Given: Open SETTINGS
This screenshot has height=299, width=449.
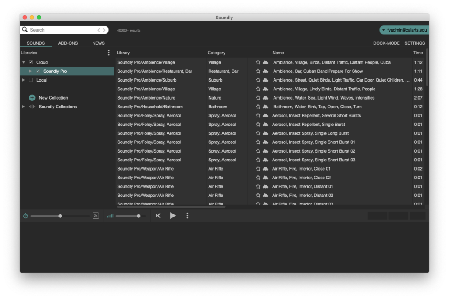Looking at the screenshot, I should click(414, 43).
